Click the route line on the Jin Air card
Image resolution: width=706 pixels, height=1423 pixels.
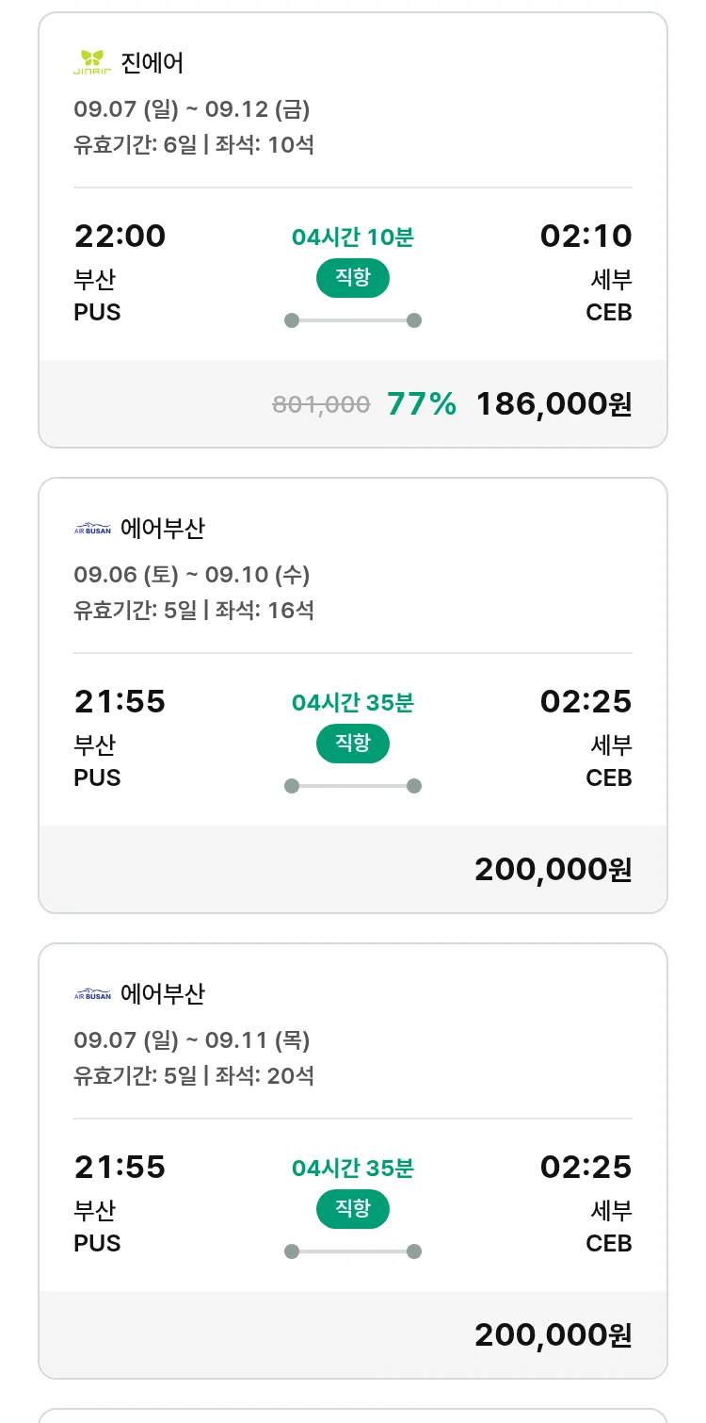pyautogui.click(x=352, y=320)
